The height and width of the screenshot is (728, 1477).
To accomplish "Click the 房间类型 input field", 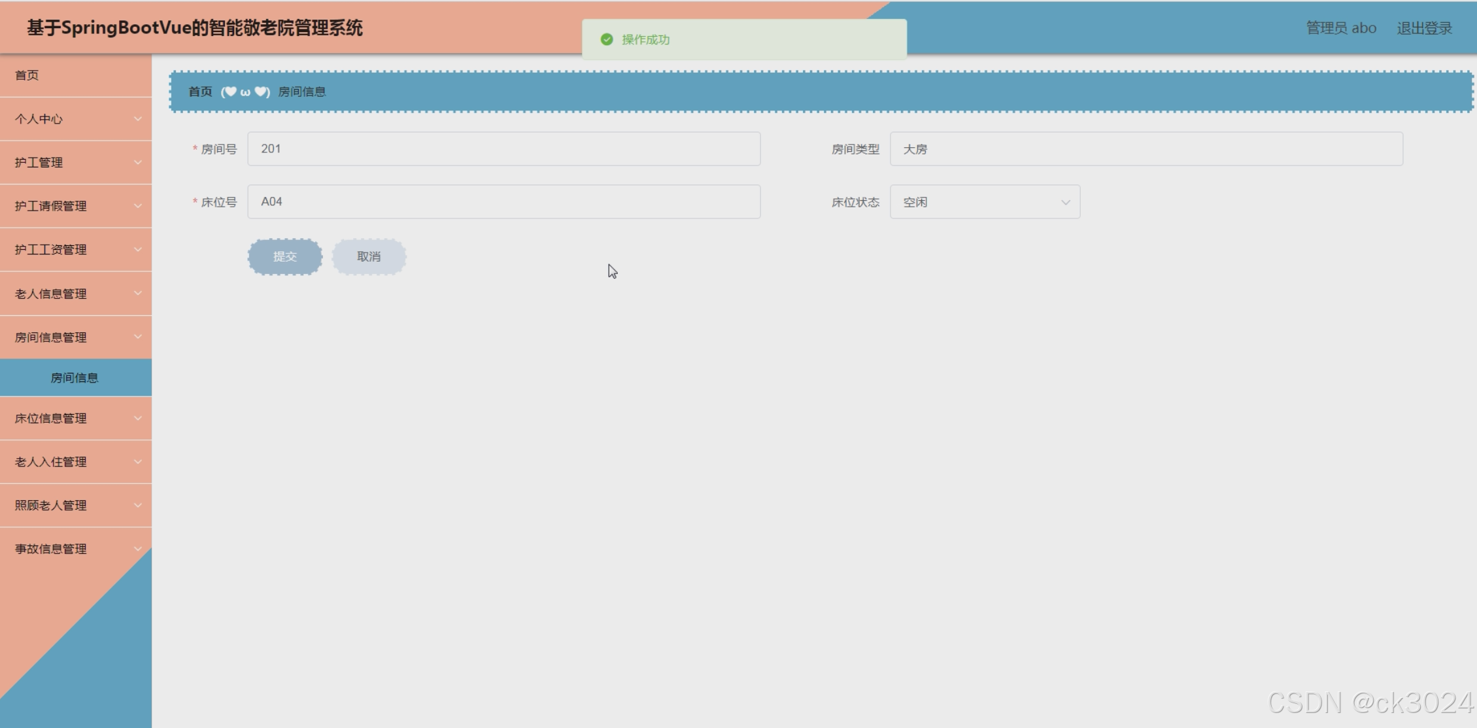I will [1146, 149].
